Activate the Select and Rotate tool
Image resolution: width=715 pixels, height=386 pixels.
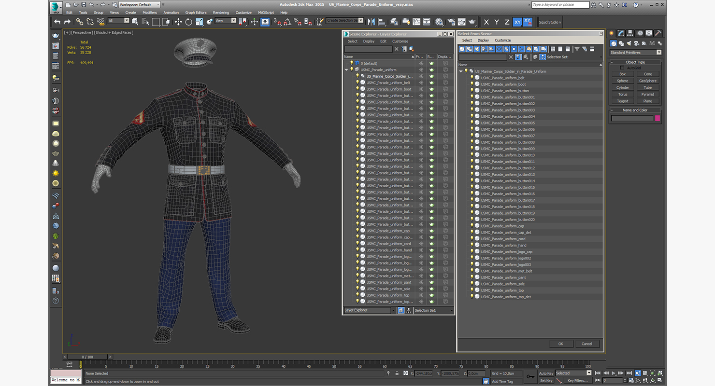pos(188,22)
